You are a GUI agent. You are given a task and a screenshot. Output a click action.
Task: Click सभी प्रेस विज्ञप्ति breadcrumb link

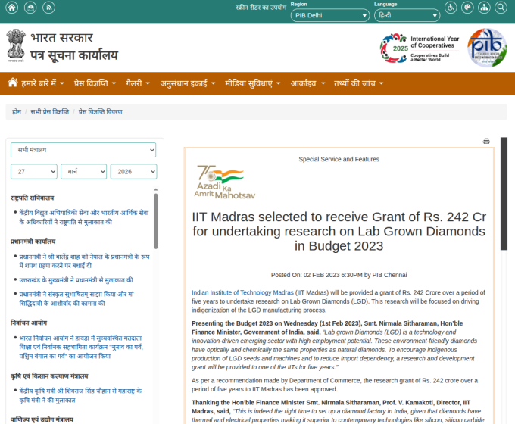[50, 111]
